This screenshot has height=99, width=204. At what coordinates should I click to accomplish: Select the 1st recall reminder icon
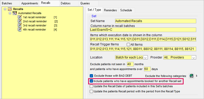(19, 17)
